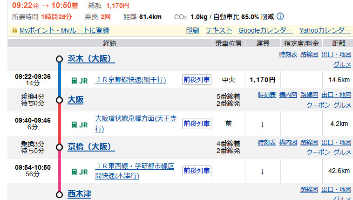
Task: Click the 14.6km distance cell
Action: tap(339, 80)
